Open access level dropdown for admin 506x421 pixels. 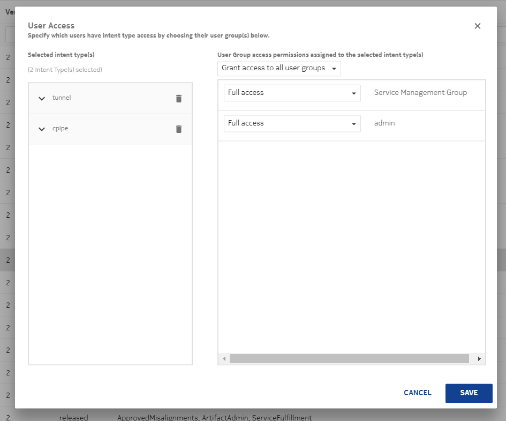tap(292, 123)
